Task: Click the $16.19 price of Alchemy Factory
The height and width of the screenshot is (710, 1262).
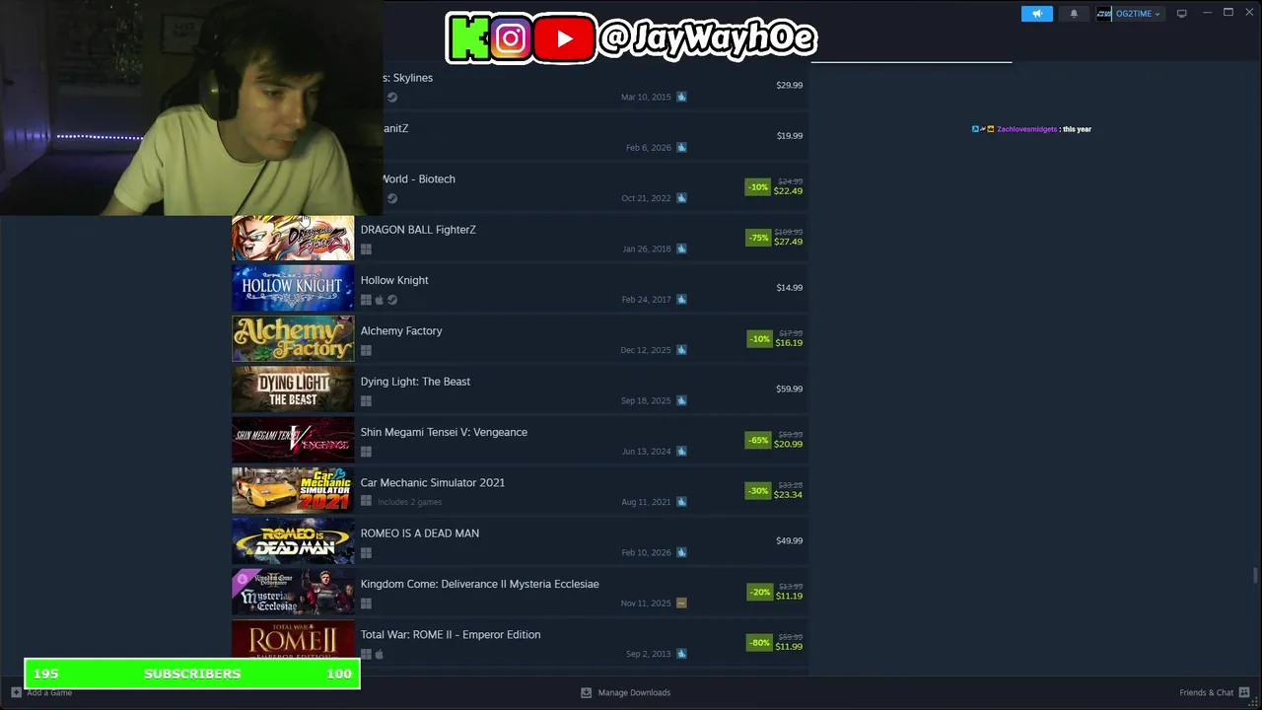Action: (x=789, y=343)
